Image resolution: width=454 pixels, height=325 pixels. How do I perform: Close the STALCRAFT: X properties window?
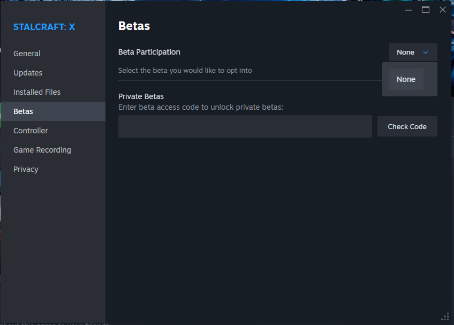pyautogui.click(x=442, y=10)
